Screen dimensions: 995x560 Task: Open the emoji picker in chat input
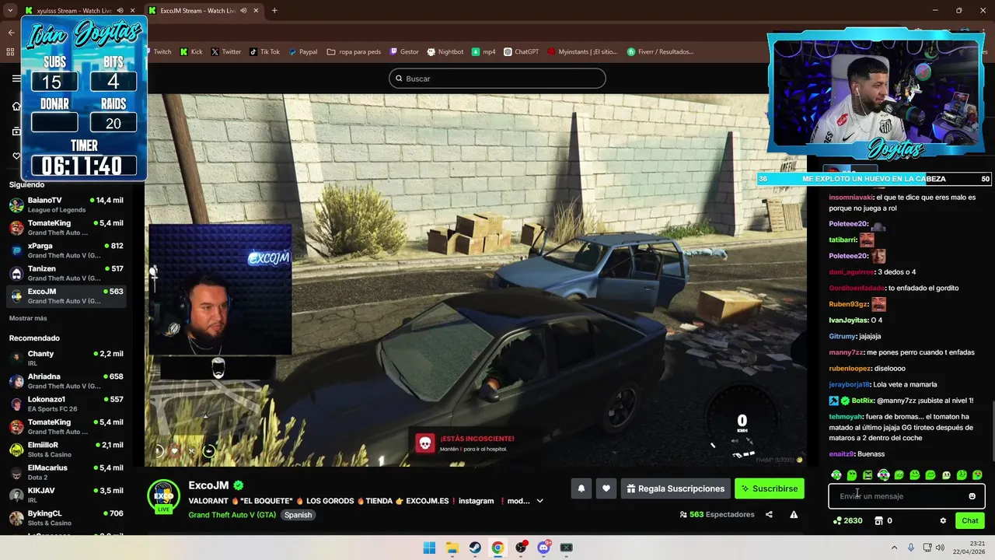coord(972,496)
